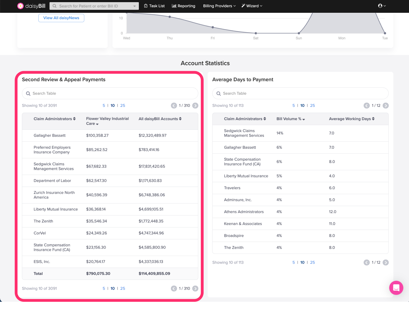409x310 pixels.
Task: Go to next page below Second Review table
Action: [x=195, y=289]
